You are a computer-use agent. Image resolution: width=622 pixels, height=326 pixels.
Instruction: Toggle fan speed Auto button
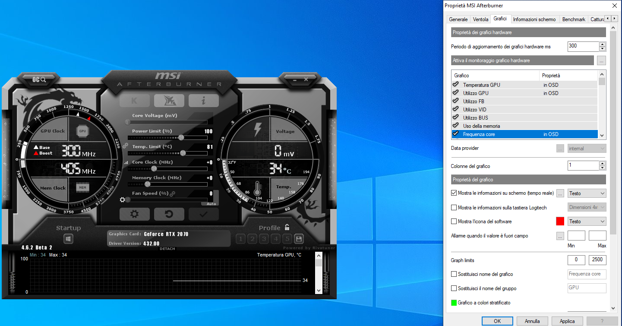point(212,203)
